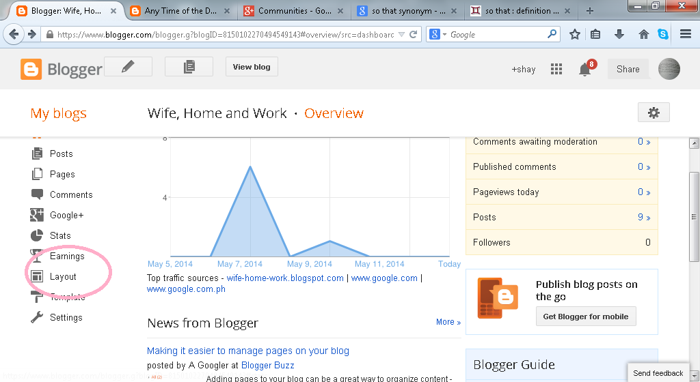Viewport: 700px width, 382px height.
Task: Switch to Communities Google+ tab
Action: (294, 11)
